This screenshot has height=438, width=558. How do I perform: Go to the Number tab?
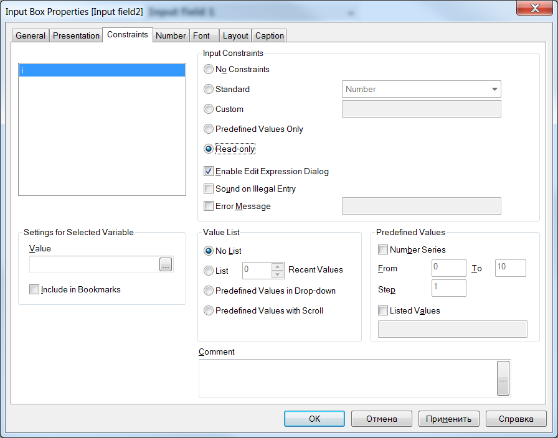tap(171, 36)
